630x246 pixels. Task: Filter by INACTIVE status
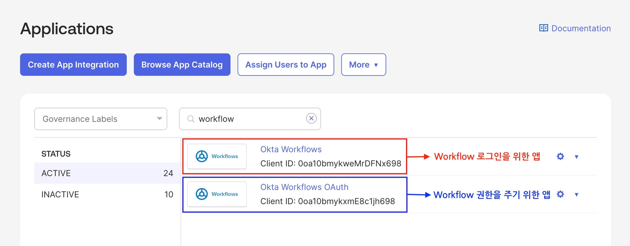(107, 194)
